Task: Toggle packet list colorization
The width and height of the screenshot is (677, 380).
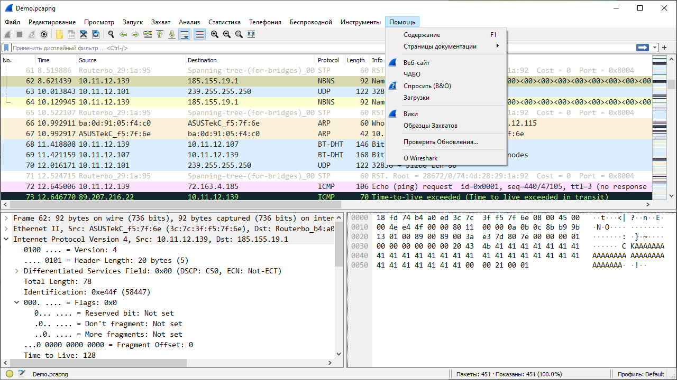Action: (200, 34)
